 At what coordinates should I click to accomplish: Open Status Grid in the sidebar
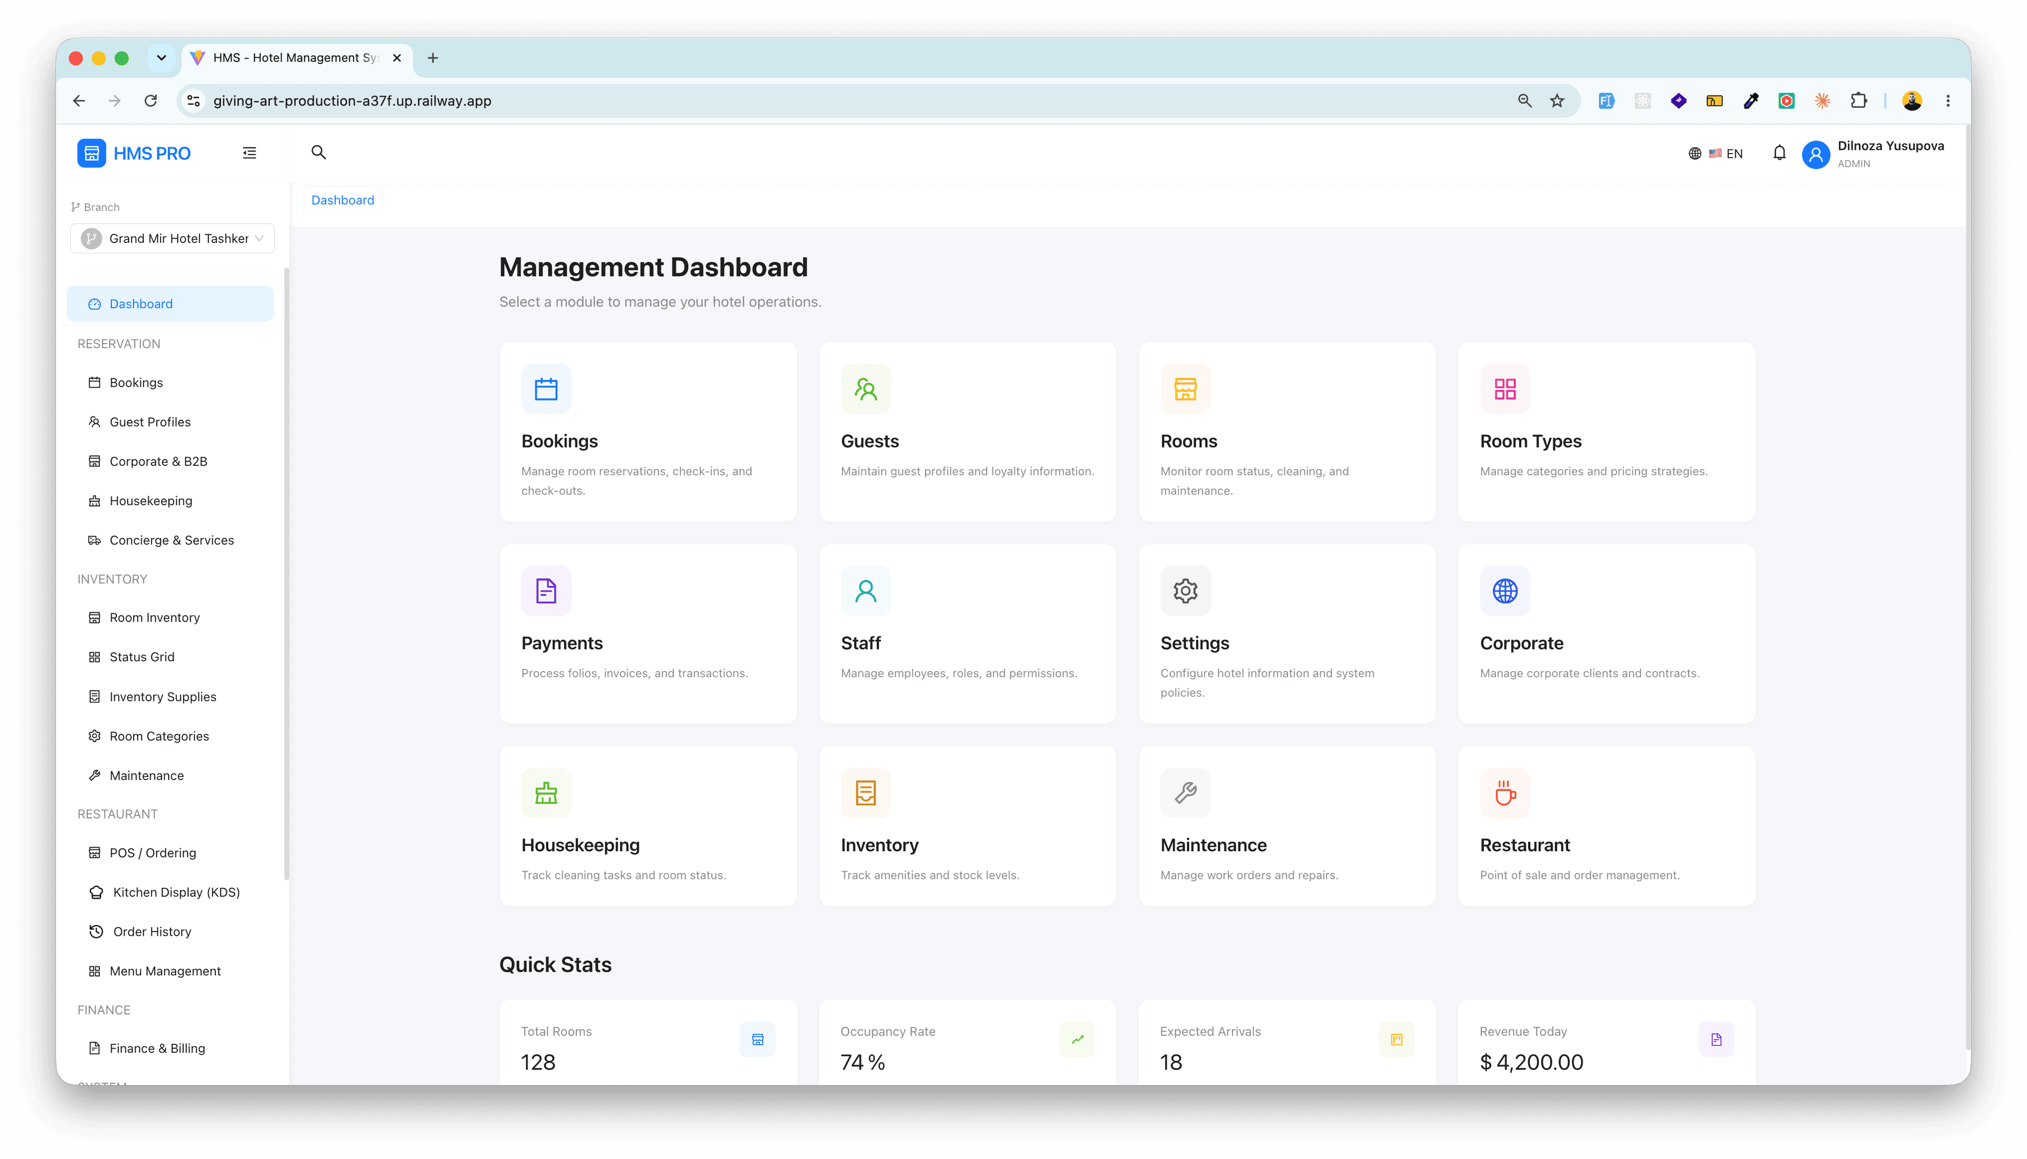(x=171, y=657)
